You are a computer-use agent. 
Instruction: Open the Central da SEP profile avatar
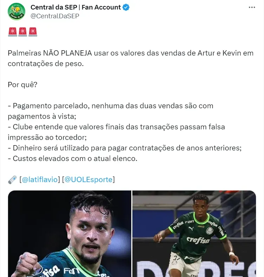click(x=16, y=12)
